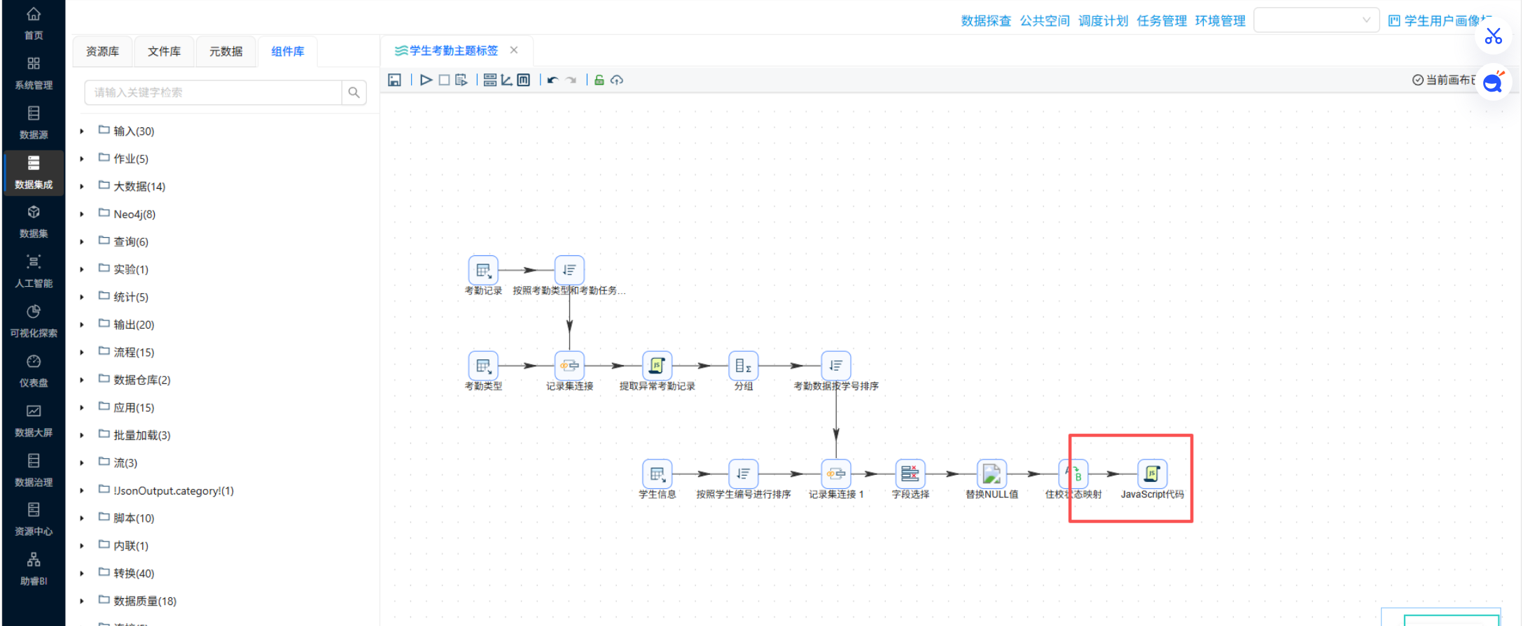Open 资源中心 in left sidebar
Screen dimensions: 1523x626
(34, 519)
